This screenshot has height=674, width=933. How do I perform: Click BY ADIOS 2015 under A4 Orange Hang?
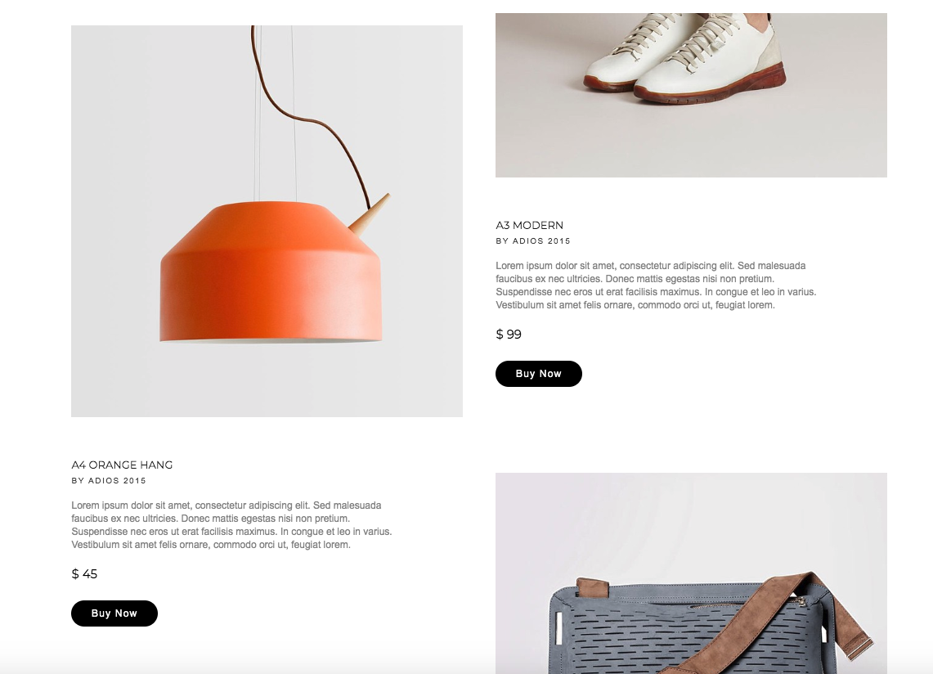(x=109, y=480)
